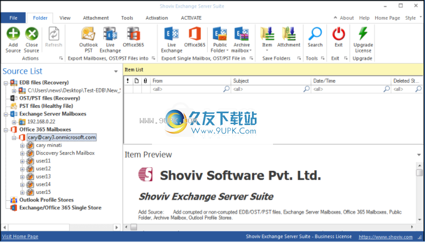Image resolution: width=425 pixels, height=244 pixels.
Task: Switch to the Activation tab
Action: 157,18
